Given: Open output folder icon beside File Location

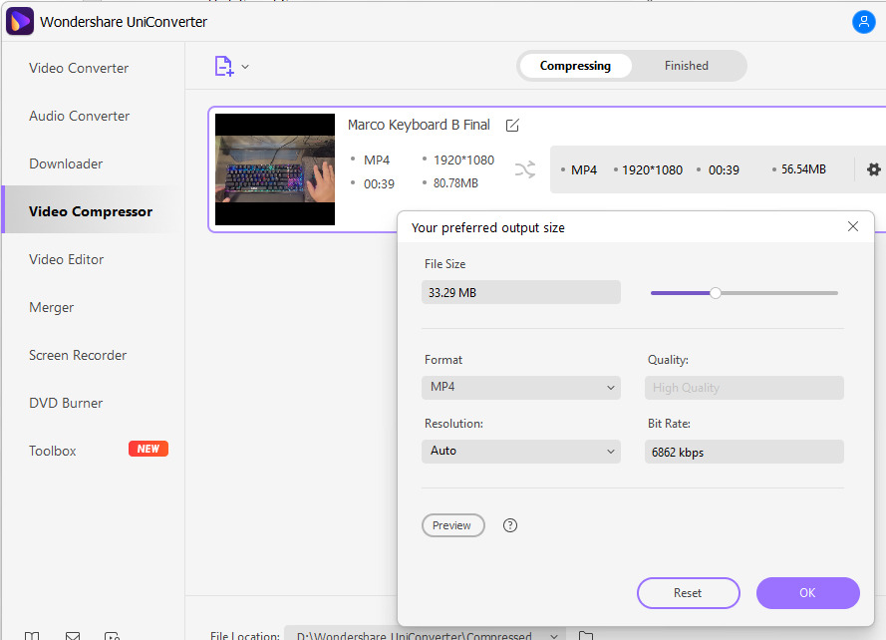Looking at the screenshot, I should point(586,635).
